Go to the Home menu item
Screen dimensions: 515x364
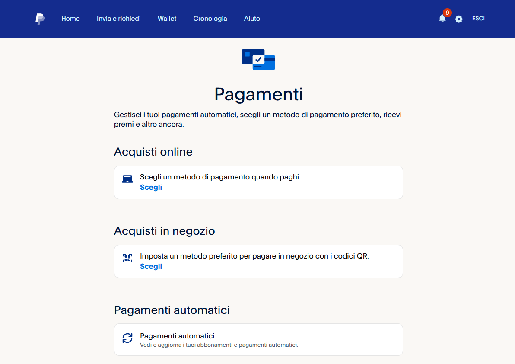click(x=70, y=19)
